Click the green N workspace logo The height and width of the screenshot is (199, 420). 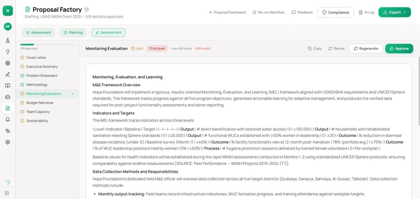(8, 11)
